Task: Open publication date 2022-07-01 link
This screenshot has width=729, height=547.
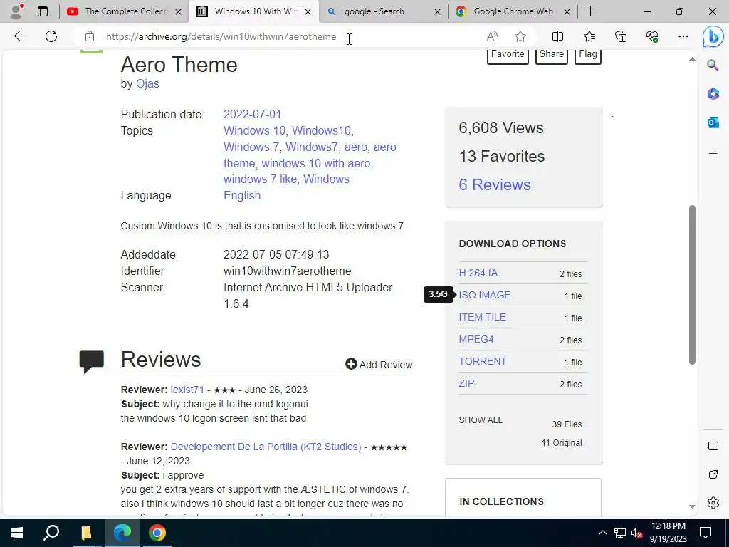Action: click(253, 115)
